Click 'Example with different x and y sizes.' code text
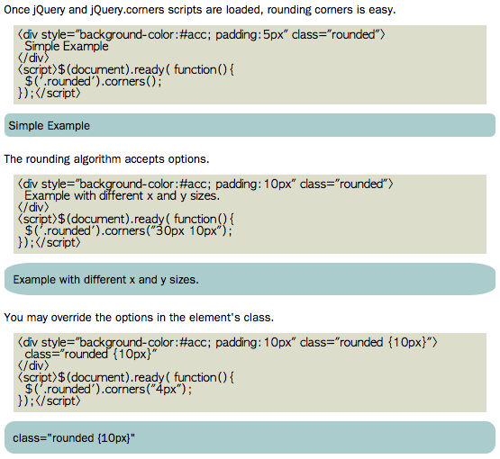 point(123,195)
